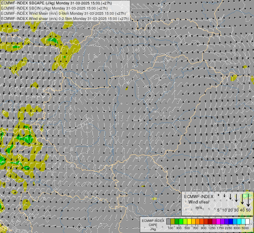Click the 3000 value on CAPE scale
The width and height of the screenshot is (254, 233).
237,228
